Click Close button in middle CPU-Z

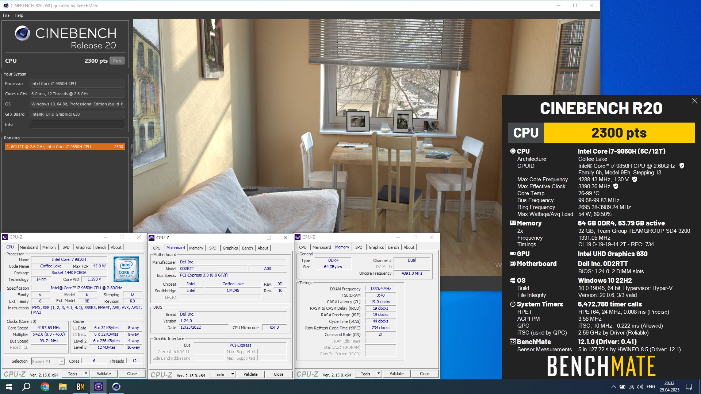tap(279, 374)
